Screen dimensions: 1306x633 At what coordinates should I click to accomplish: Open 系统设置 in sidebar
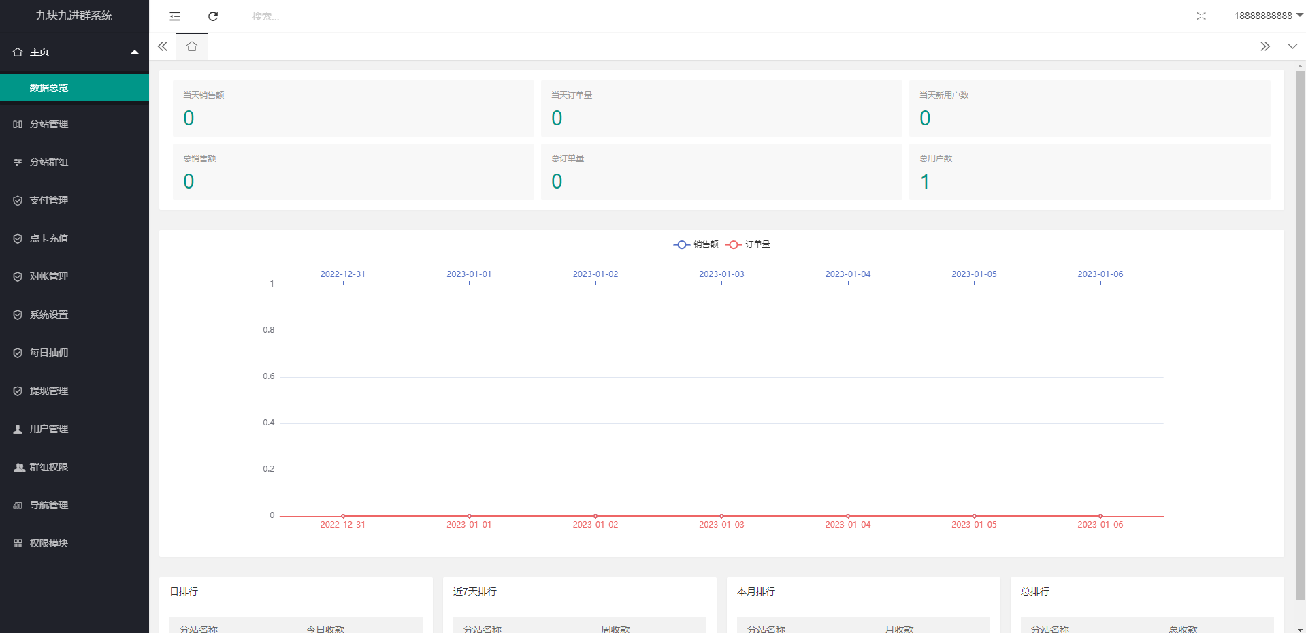(74, 314)
